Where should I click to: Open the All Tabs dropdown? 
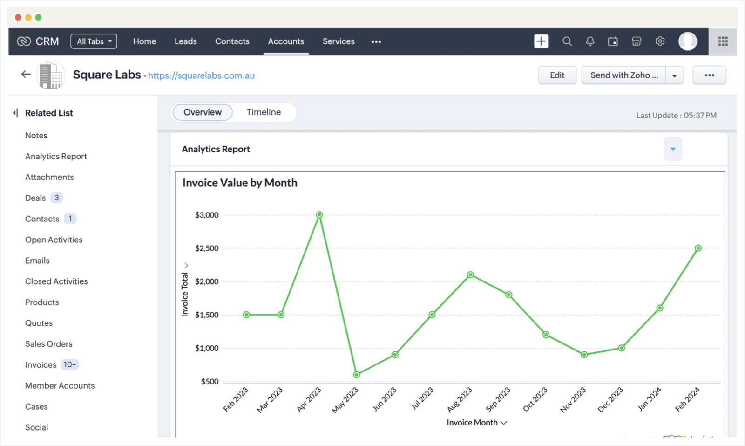[94, 41]
